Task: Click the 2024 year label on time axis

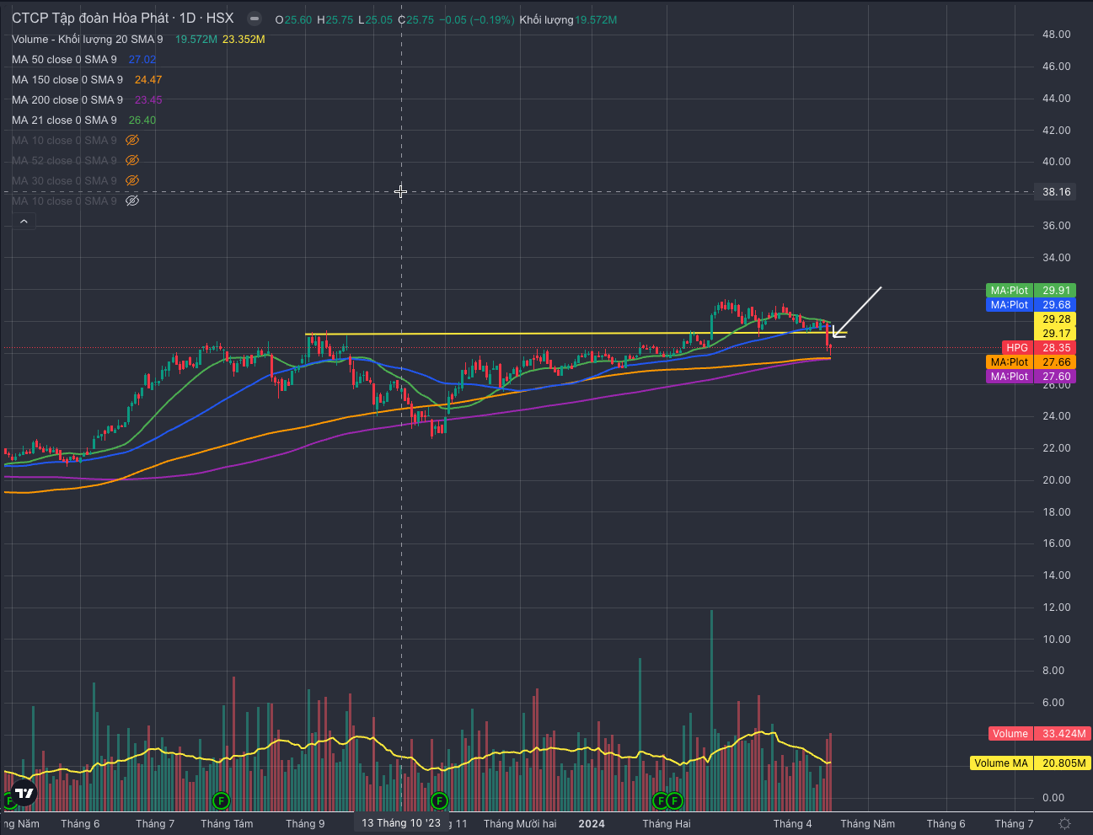Action: (592, 824)
